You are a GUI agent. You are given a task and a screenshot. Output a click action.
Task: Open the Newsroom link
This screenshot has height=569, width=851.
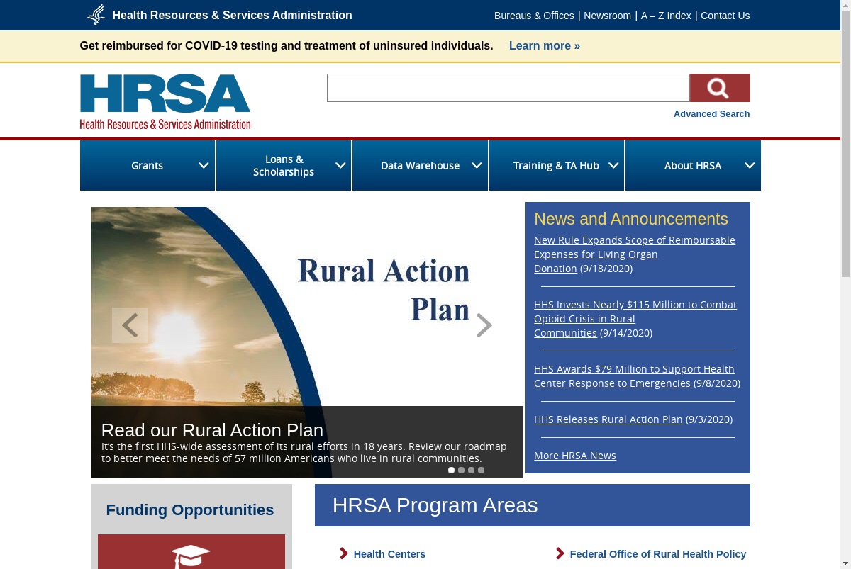click(x=607, y=16)
